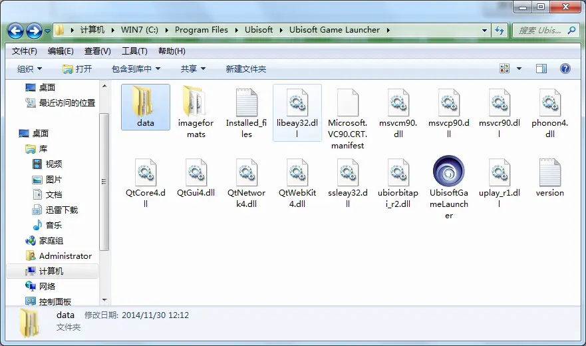Image resolution: width=586 pixels, height=346 pixels.
Task: Select the libeay32.dll file
Action: click(x=297, y=112)
